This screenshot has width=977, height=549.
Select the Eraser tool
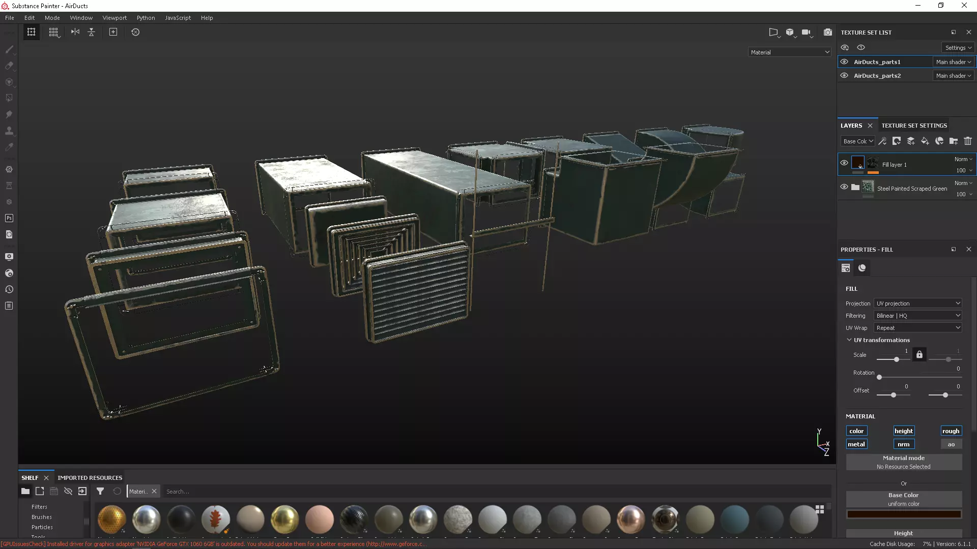click(9, 66)
